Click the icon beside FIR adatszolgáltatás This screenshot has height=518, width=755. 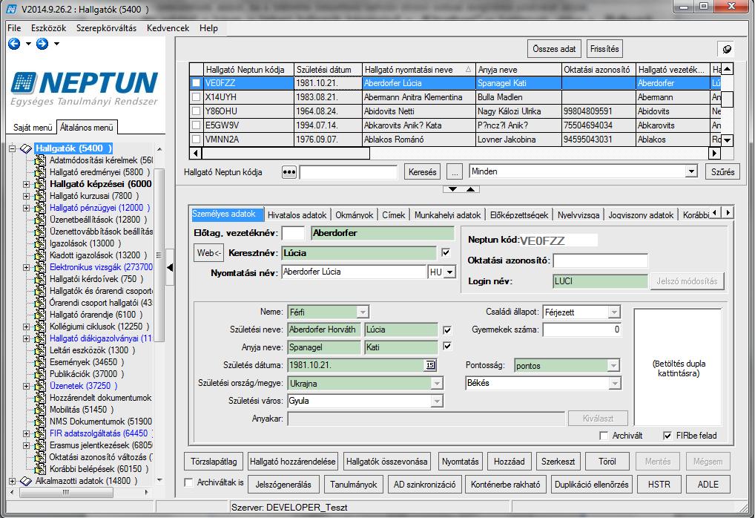[x=40, y=433]
